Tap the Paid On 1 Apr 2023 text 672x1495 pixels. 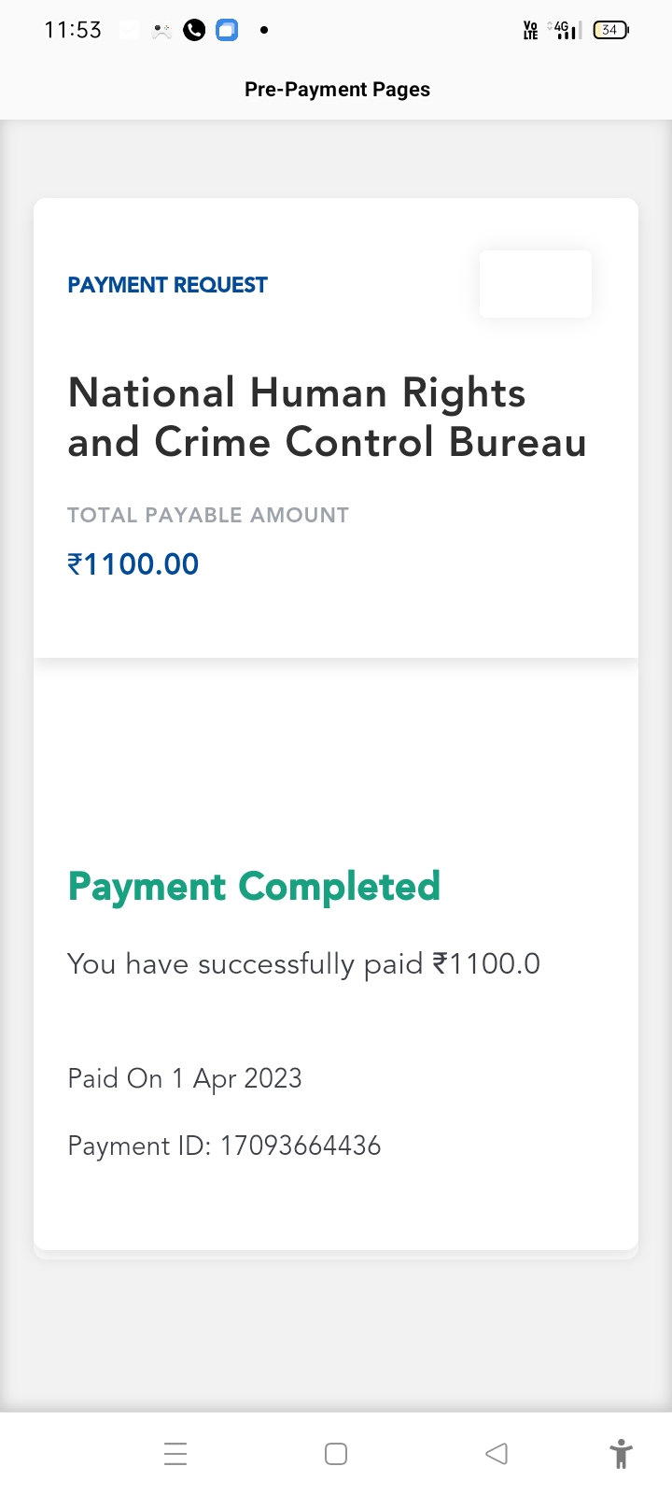tap(185, 1078)
